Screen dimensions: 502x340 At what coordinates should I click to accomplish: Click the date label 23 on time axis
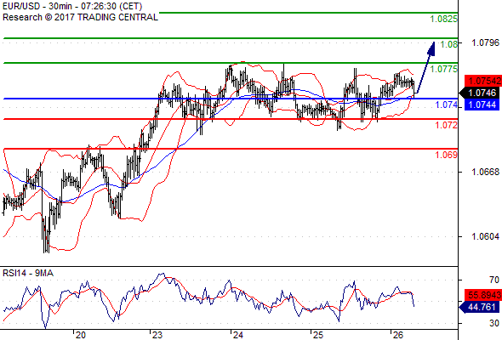pos(157,335)
